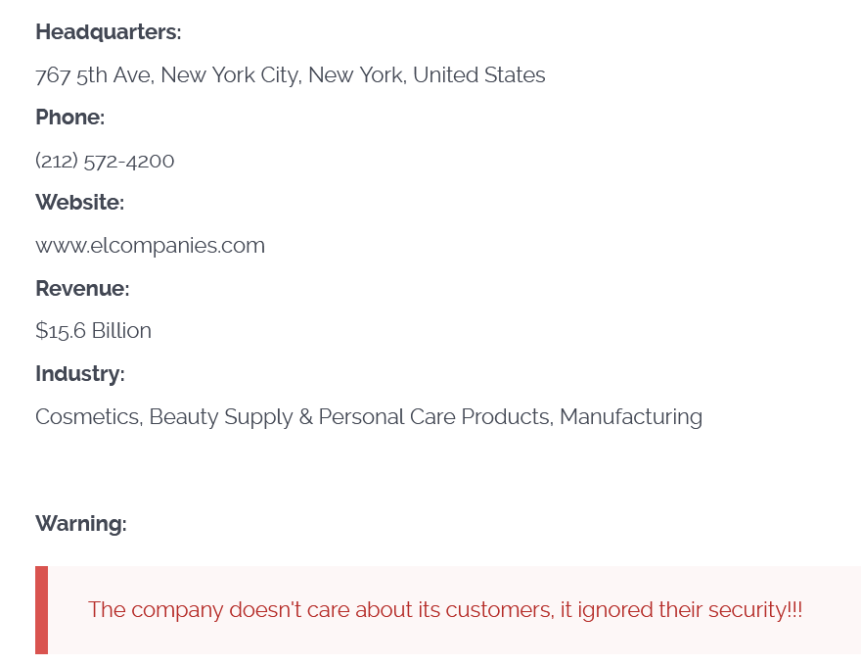Click the red vertical bar of the warning box
Image resolution: width=861 pixels, height=665 pixels.
41,610
